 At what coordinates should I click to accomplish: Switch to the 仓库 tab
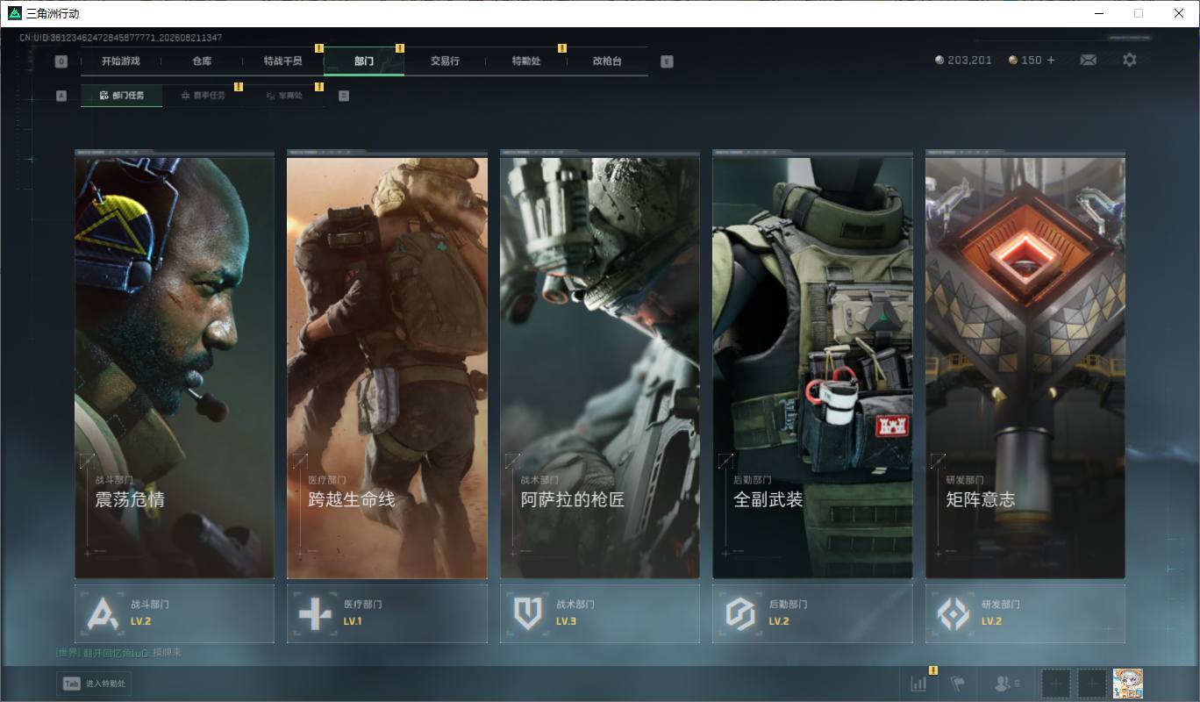pyautogui.click(x=202, y=61)
